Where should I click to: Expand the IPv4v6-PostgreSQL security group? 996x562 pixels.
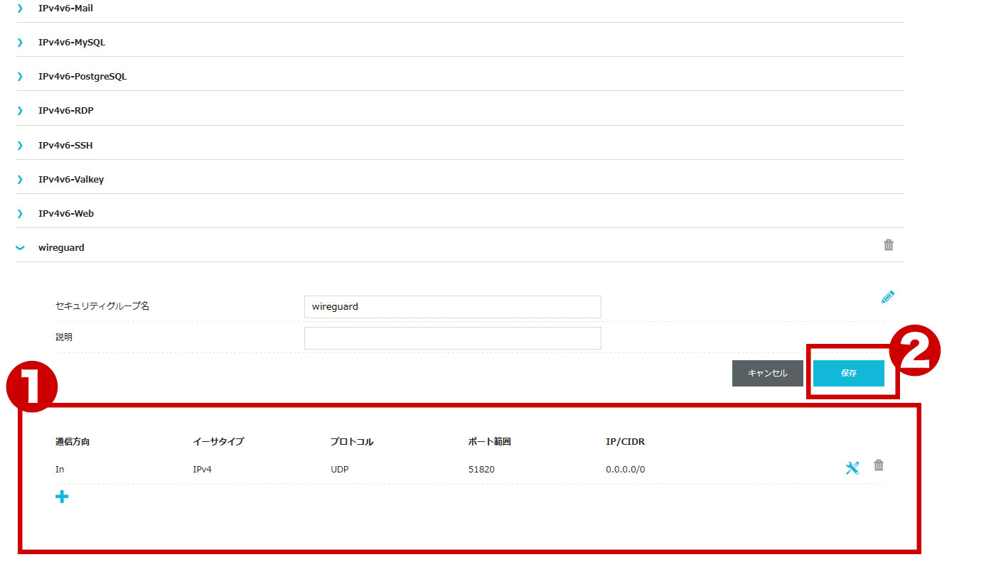click(x=20, y=77)
